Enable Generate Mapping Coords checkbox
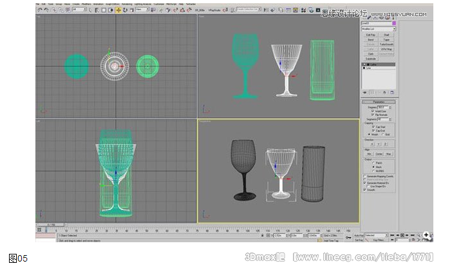Viewport: 452px width, 268px height. click(364, 177)
